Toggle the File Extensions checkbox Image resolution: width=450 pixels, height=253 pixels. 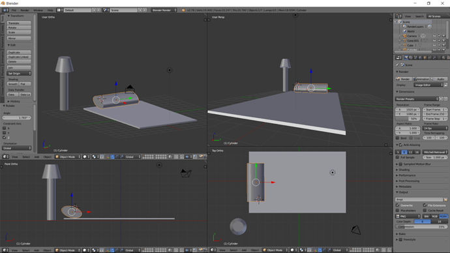[x=425, y=205]
